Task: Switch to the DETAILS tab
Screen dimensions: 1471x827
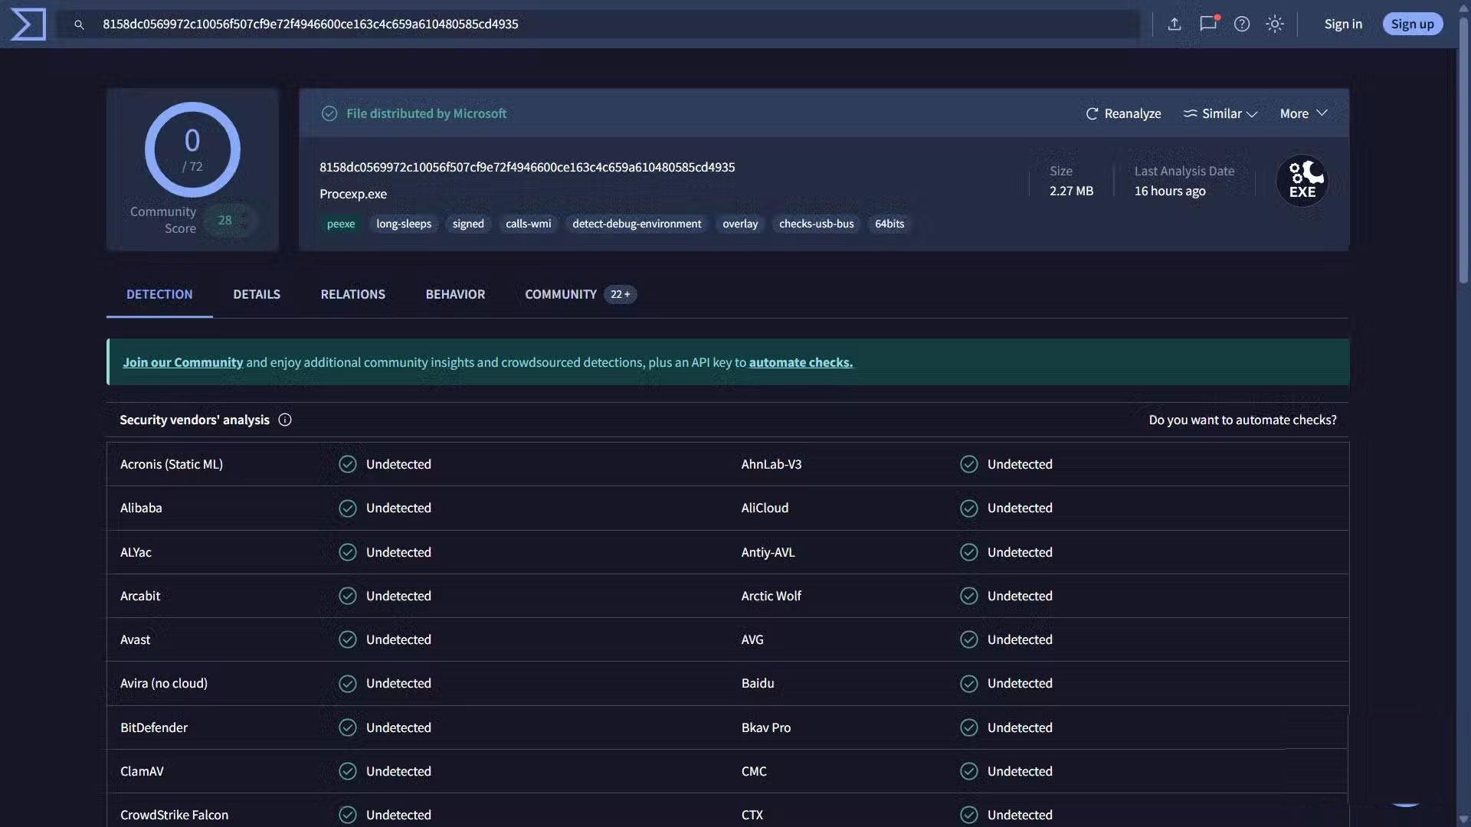Action: (x=257, y=294)
